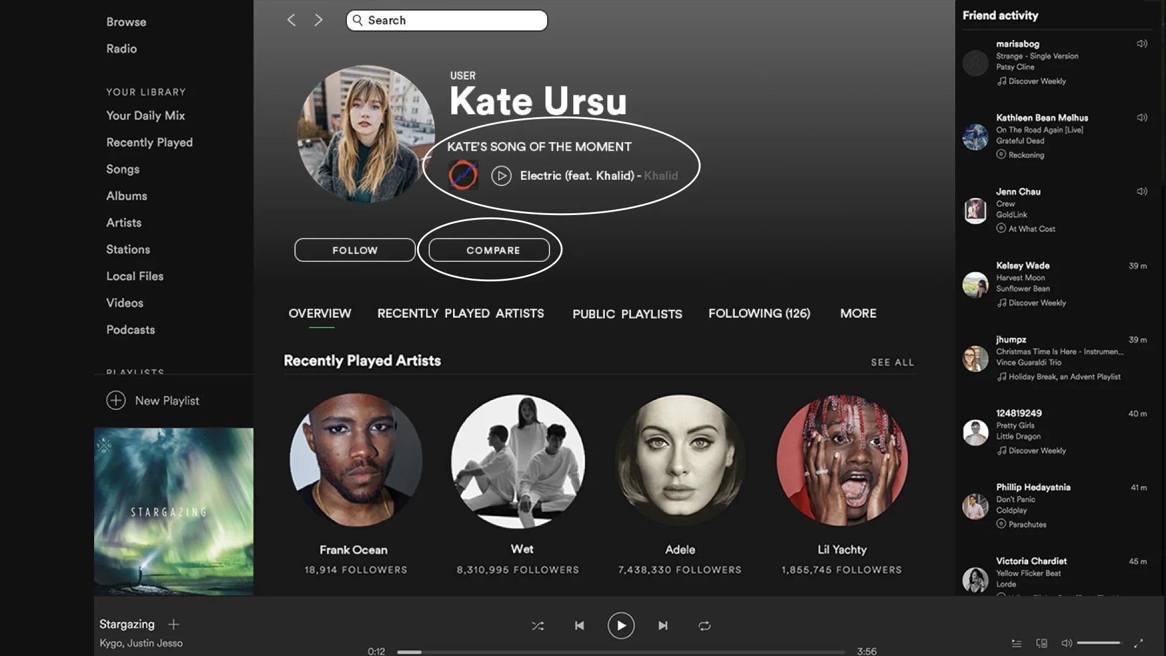Expand Recently Played Artists via SEE ALL
1166x656 pixels.
point(892,363)
